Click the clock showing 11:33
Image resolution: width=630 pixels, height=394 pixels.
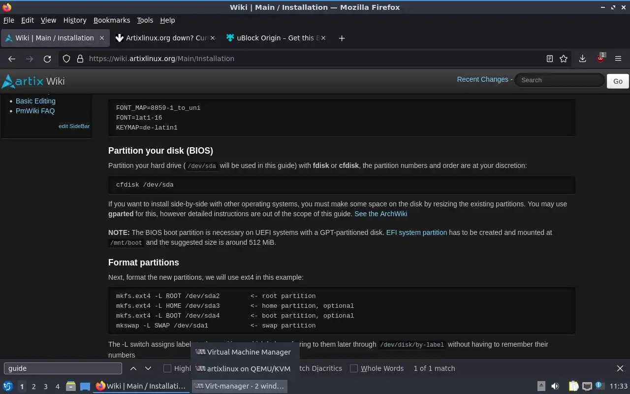(618, 386)
